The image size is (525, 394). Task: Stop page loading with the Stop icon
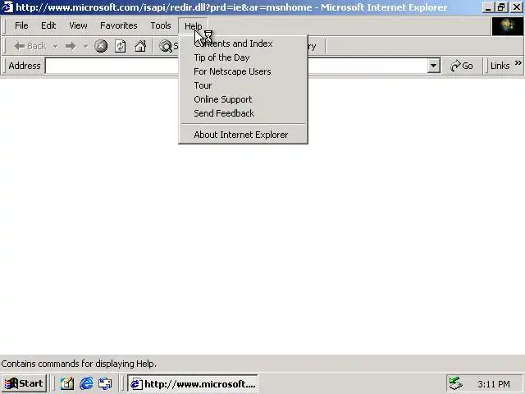point(101,46)
